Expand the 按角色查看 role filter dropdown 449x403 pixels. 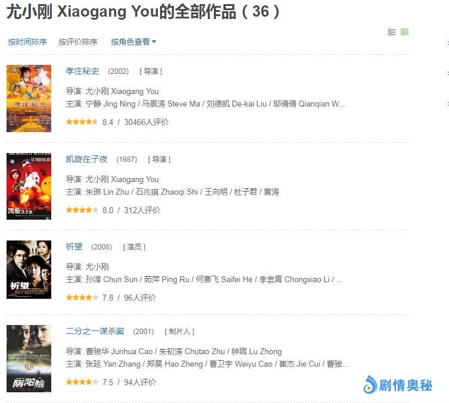133,42
